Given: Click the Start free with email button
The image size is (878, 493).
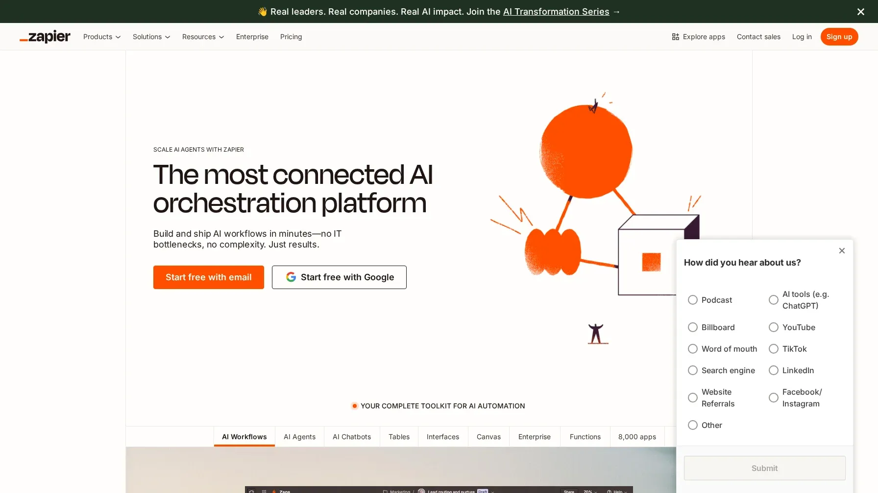Looking at the screenshot, I should pos(209,277).
